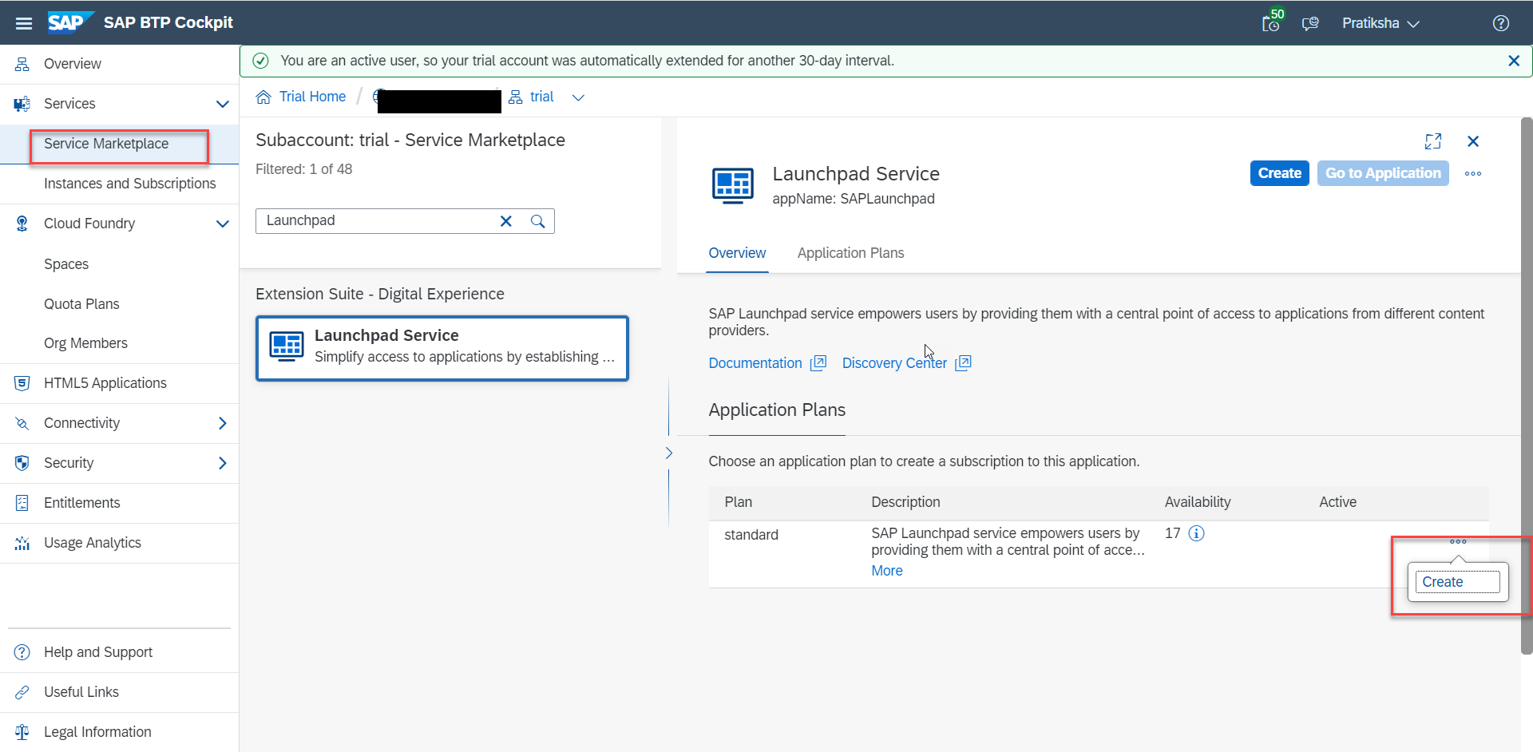
Task: Click the search magnifier icon in filter box
Action: tap(538, 221)
